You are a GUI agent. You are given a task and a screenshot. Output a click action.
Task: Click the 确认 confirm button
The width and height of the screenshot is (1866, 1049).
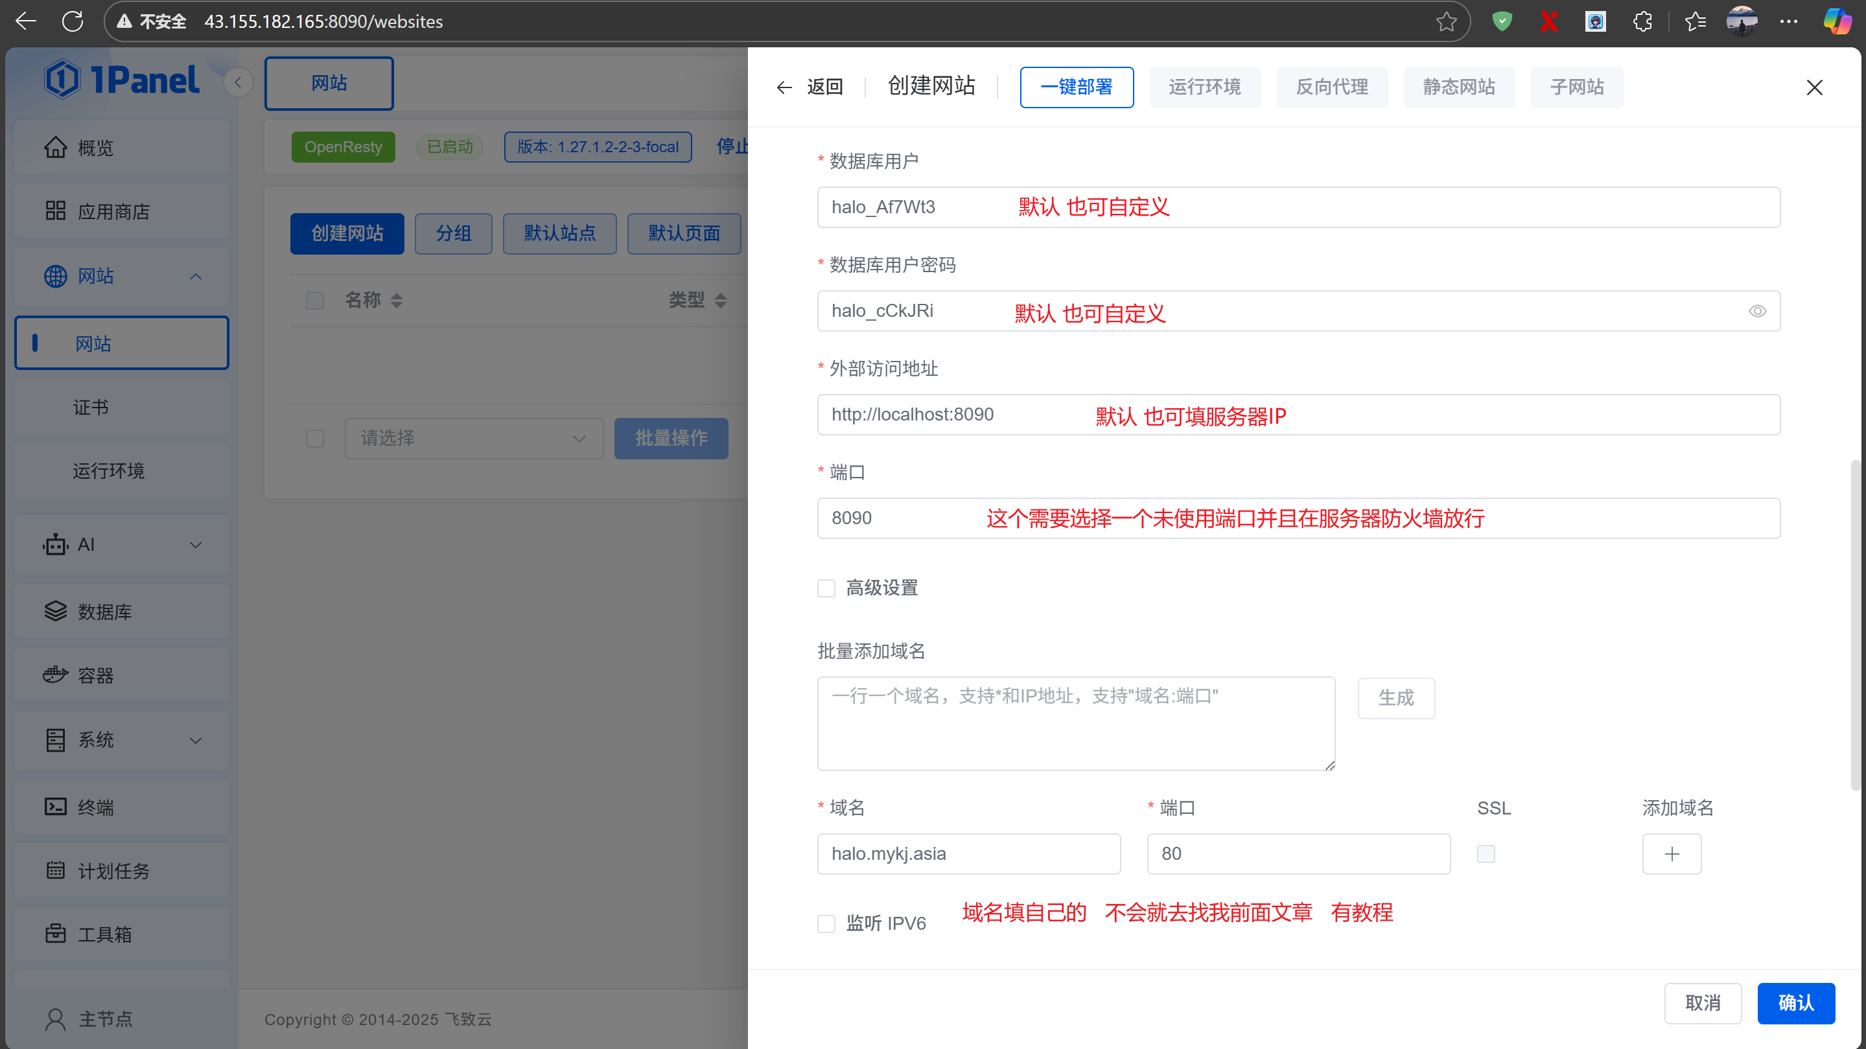1795,1002
